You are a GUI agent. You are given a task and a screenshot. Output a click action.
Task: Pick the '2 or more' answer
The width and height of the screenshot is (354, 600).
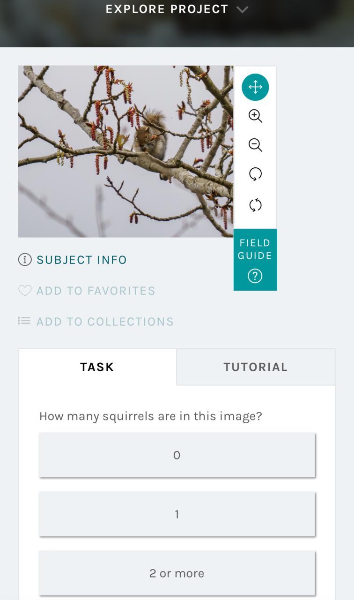[x=177, y=573]
